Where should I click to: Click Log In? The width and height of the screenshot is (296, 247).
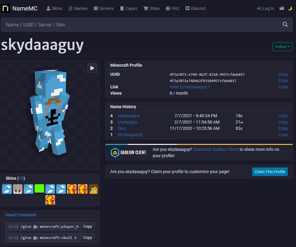click(x=265, y=8)
